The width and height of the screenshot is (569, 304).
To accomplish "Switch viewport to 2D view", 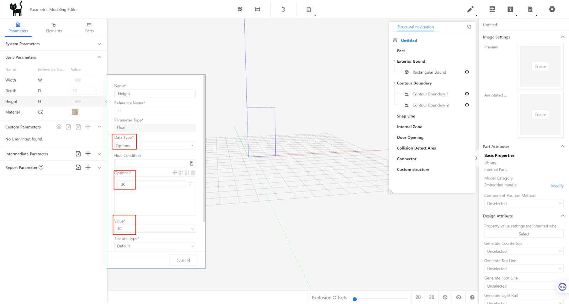I will click(418, 297).
